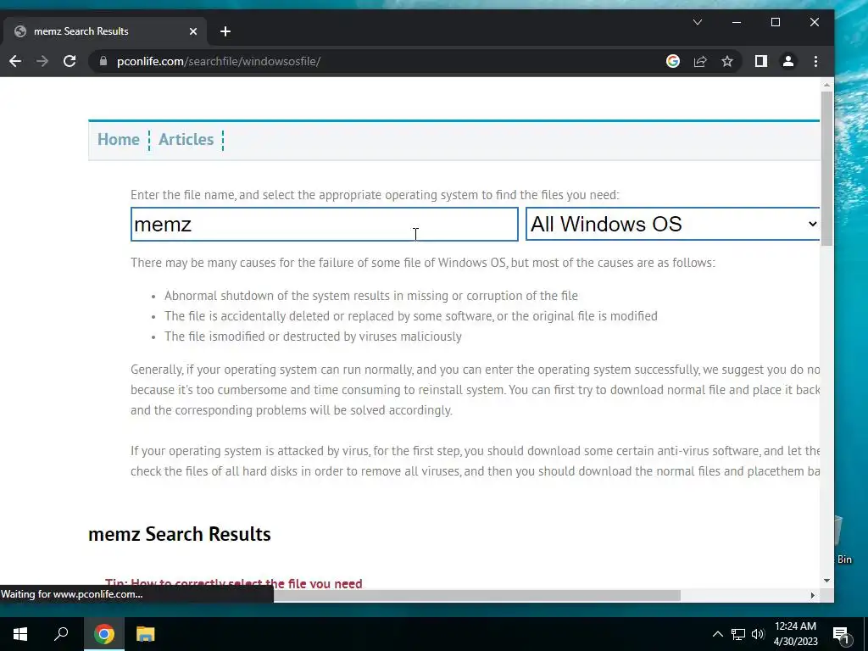Close the memz Search Results tab

(193, 31)
